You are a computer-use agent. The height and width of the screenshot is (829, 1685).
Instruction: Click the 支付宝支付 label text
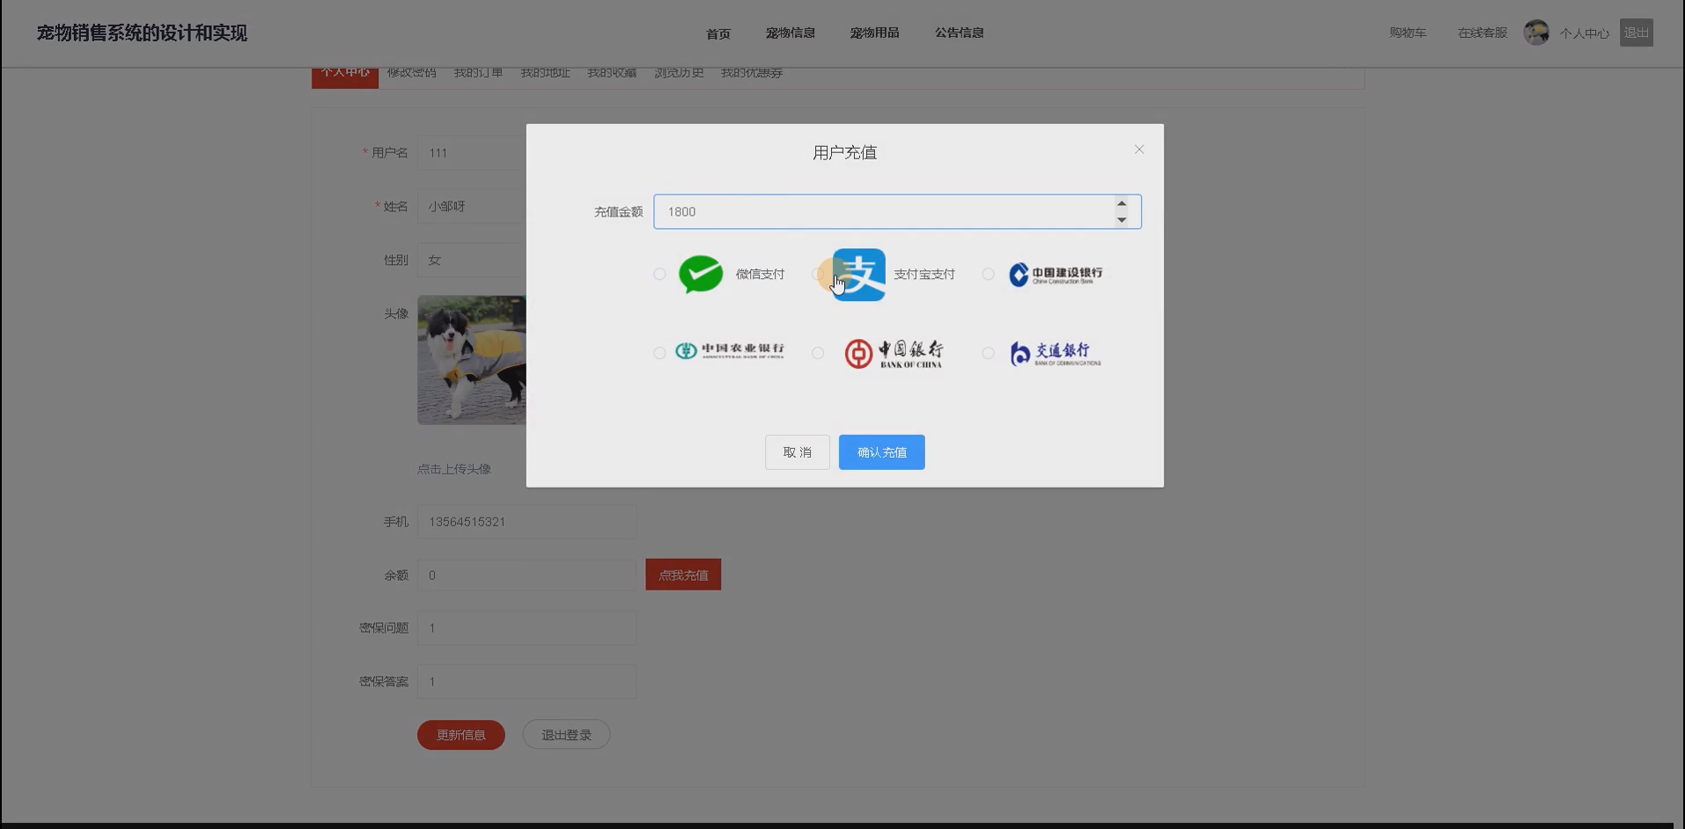pos(924,275)
